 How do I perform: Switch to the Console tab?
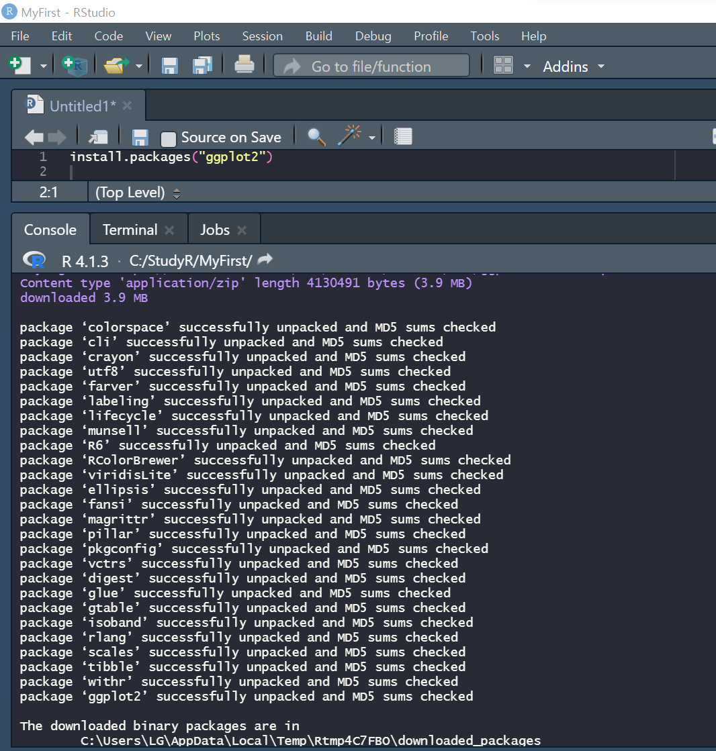[50, 230]
